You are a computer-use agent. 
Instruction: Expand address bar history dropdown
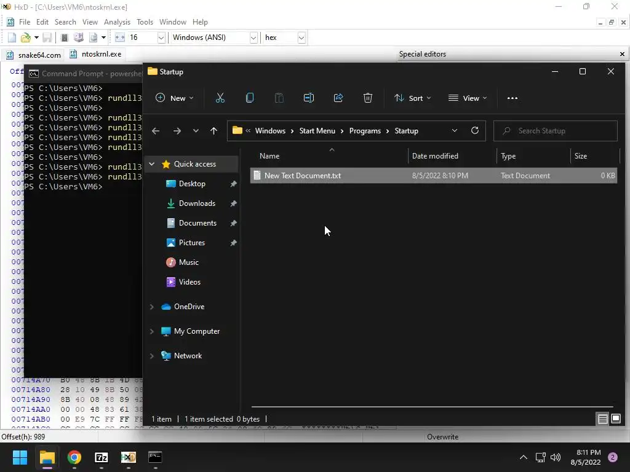pos(455,130)
